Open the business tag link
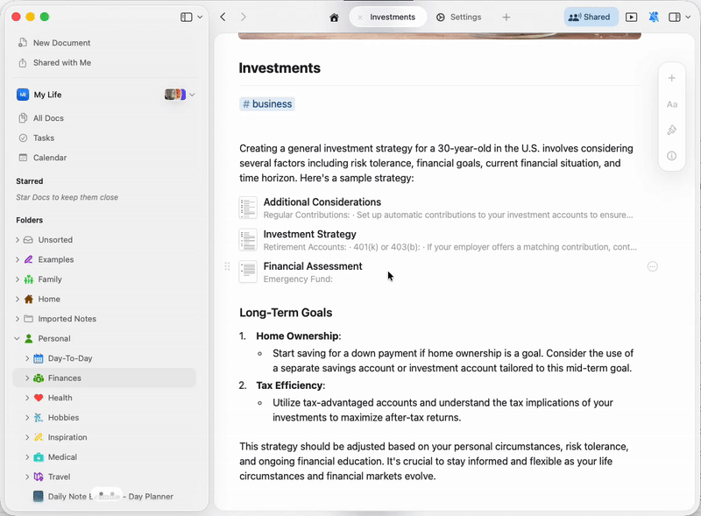This screenshot has width=701, height=516. (x=266, y=103)
